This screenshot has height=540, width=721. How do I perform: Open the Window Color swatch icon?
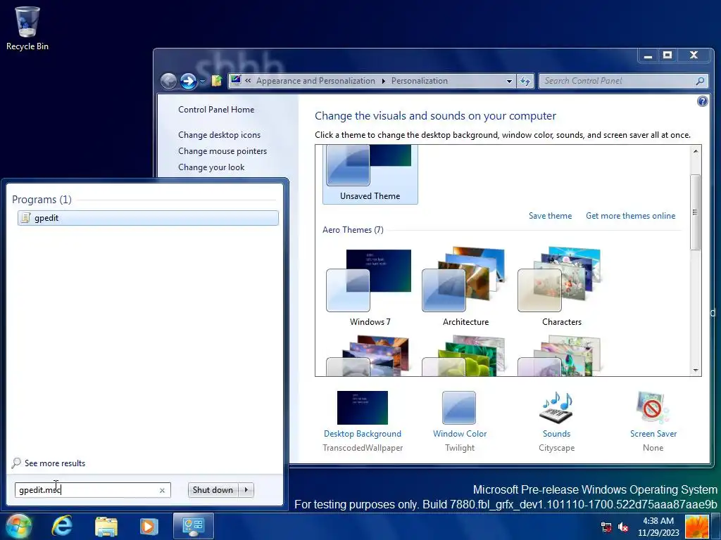click(459, 407)
